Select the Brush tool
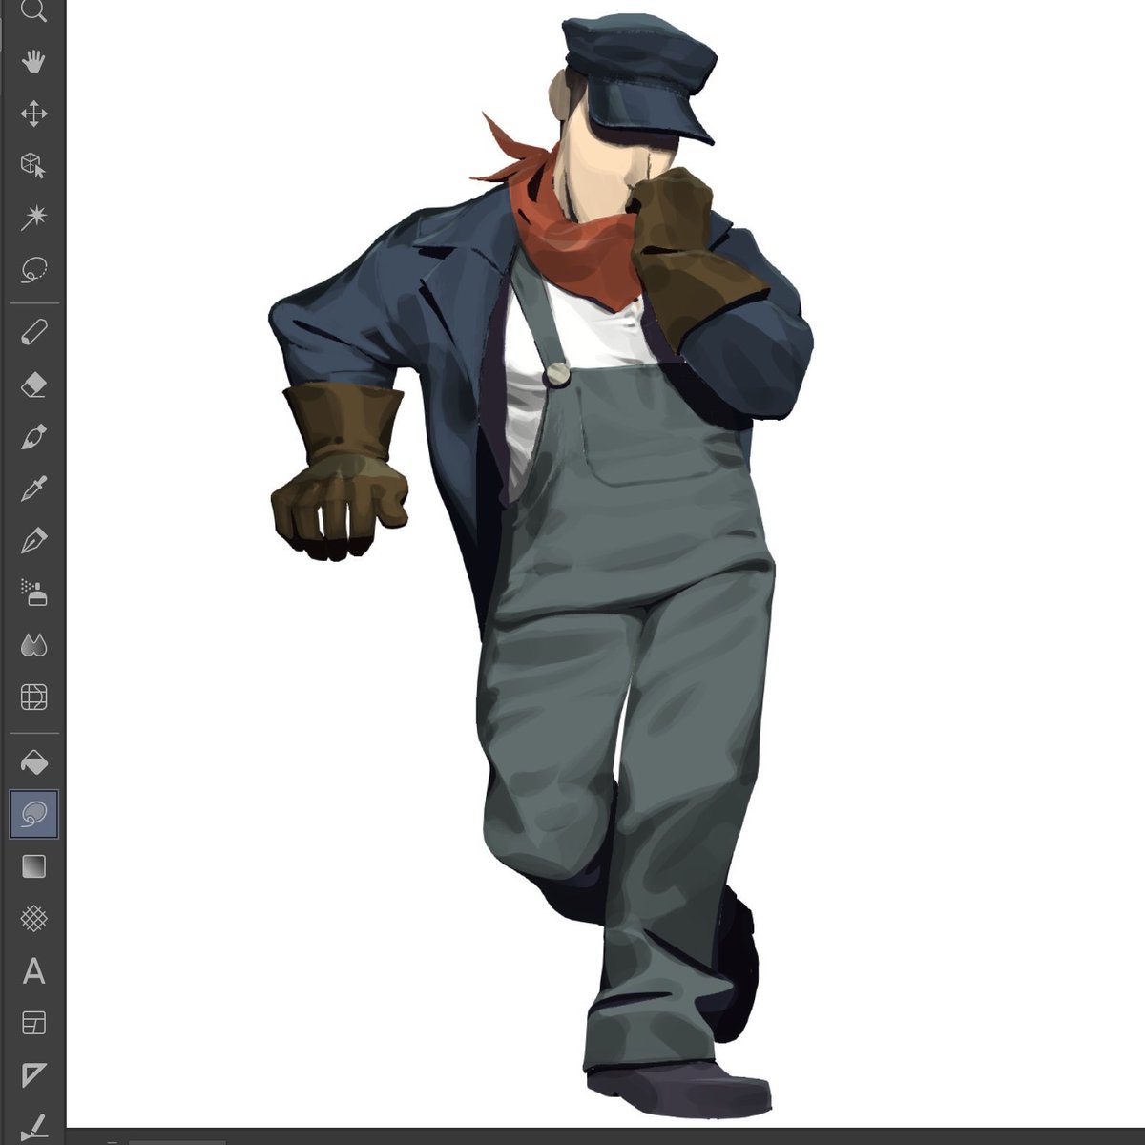 pyautogui.click(x=33, y=438)
